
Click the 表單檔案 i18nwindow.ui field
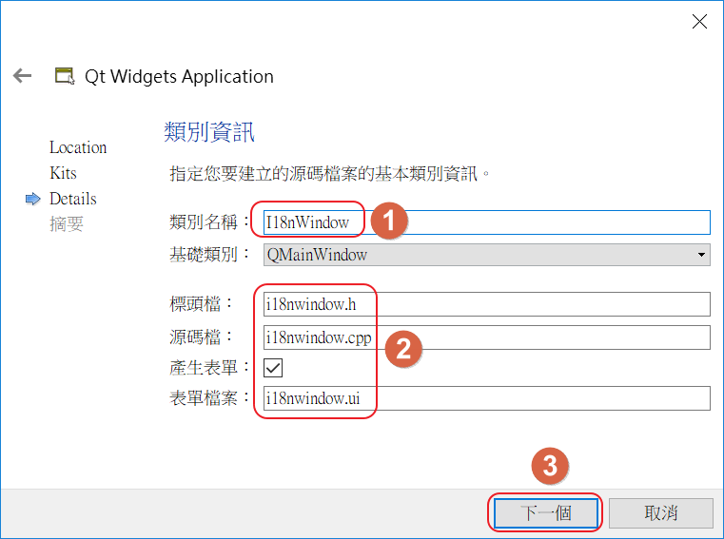(487, 398)
